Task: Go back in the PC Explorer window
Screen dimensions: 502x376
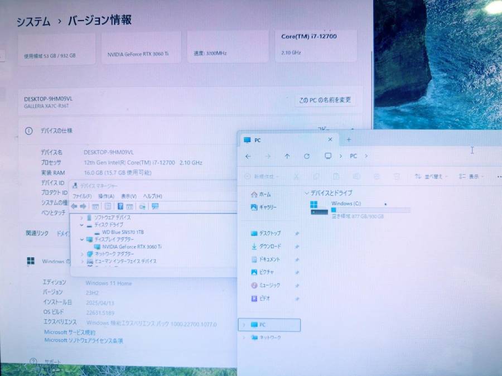Action: pyautogui.click(x=248, y=156)
